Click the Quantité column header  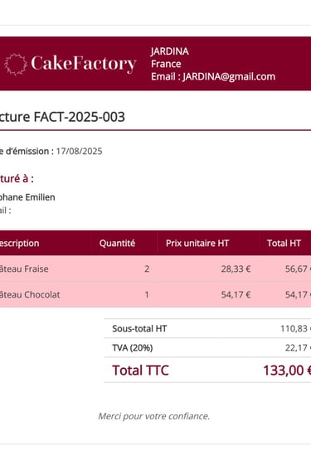pyautogui.click(x=117, y=243)
